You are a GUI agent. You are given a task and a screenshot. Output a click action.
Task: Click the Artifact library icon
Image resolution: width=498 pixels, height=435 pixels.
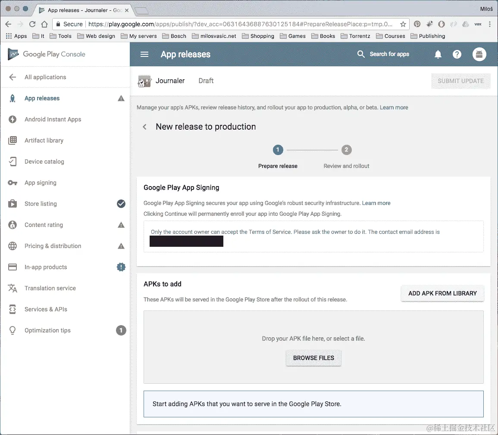(x=13, y=140)
